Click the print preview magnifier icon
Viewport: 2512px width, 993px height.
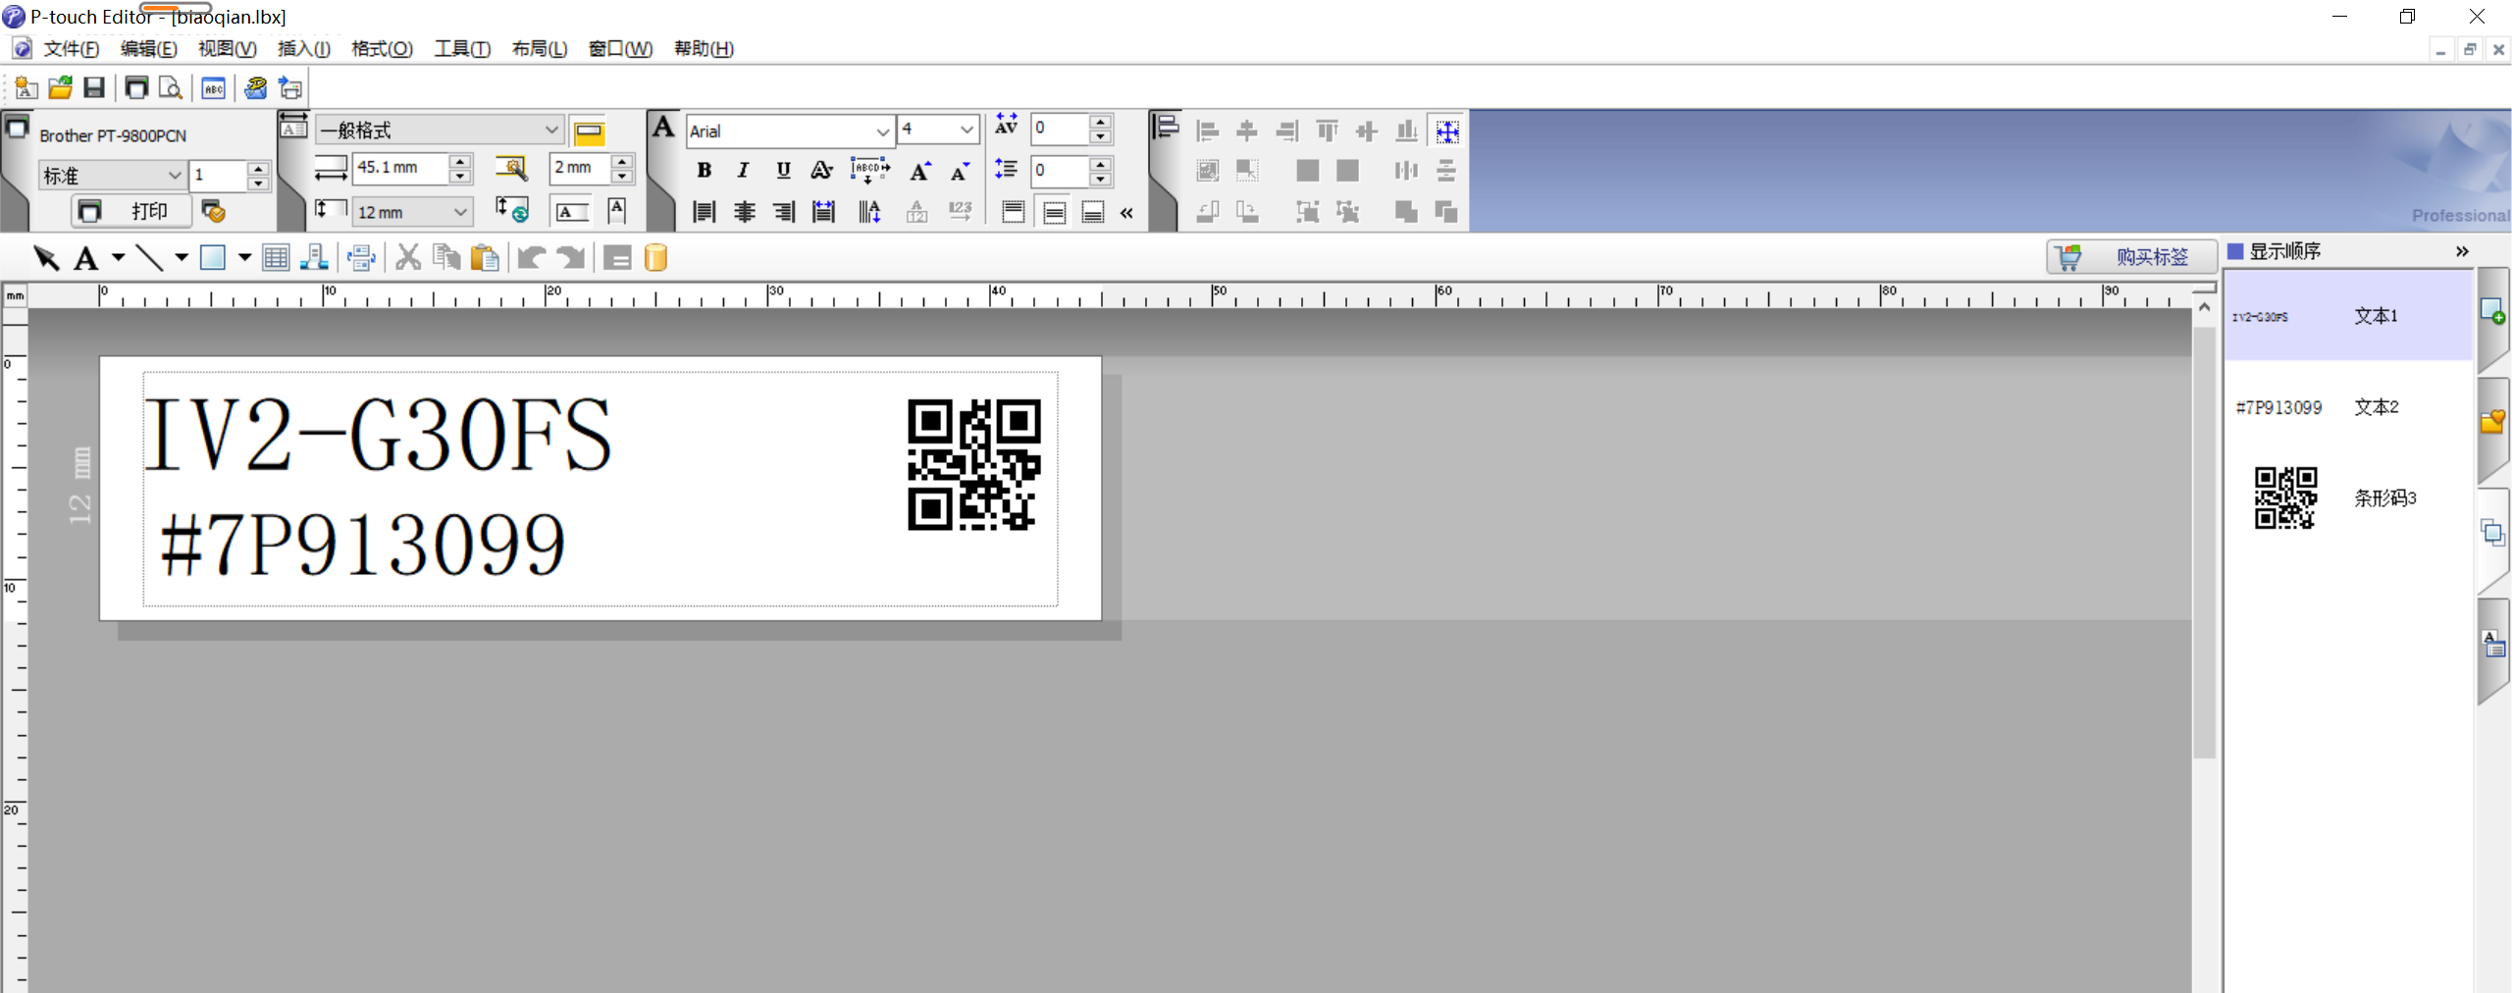pos(171,88)
